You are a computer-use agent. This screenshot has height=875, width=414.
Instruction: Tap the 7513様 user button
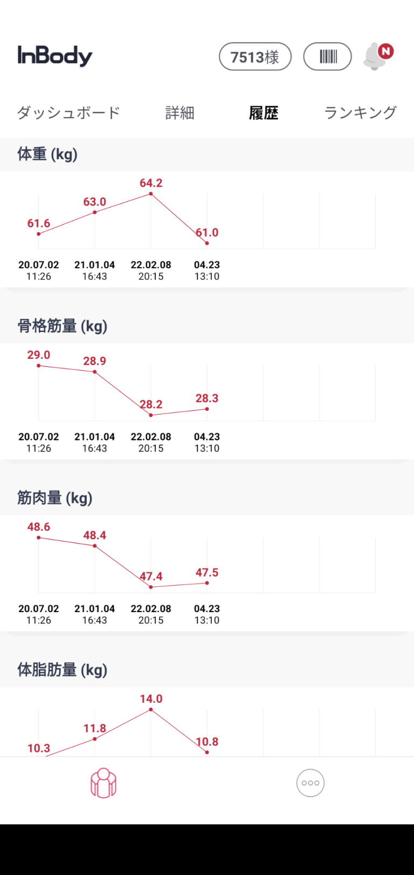point(255,57)
